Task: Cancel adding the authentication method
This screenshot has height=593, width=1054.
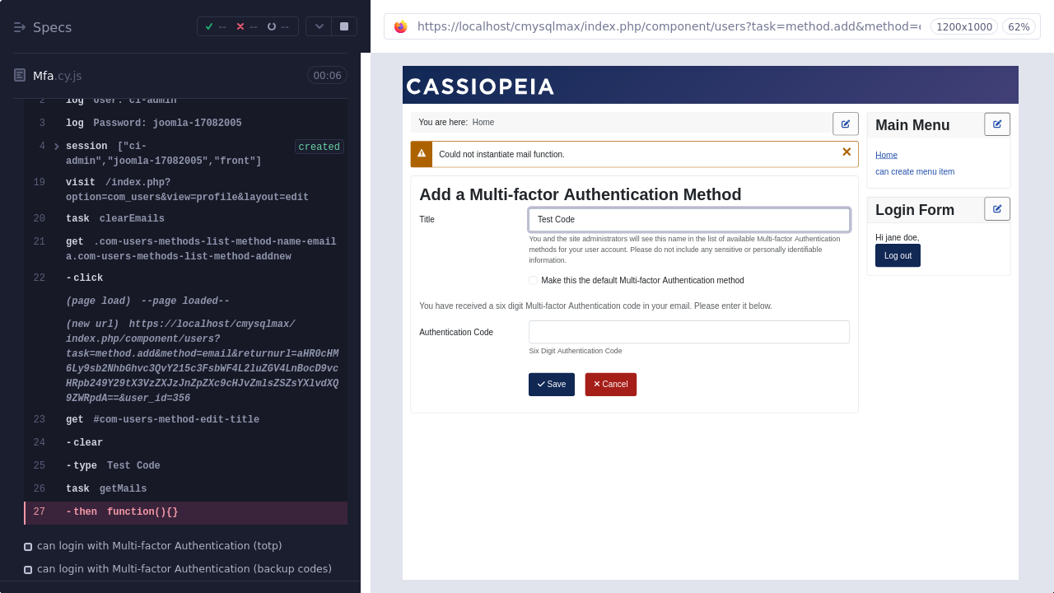Action: pyautogui.click(x=611, y=385)
